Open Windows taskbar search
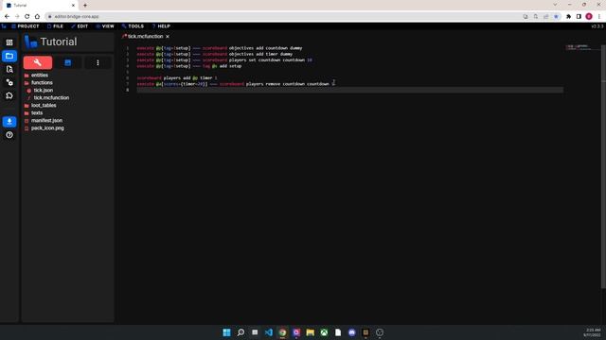The width and height of the screenshot is (606, 340). pos(241,332)
